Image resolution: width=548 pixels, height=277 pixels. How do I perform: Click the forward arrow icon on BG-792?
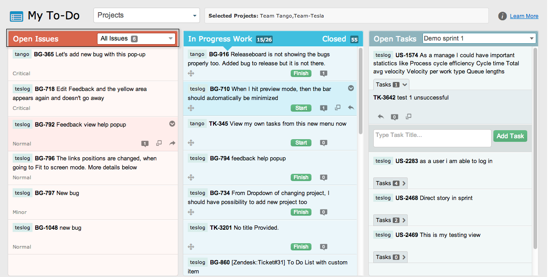click(172, 143)
